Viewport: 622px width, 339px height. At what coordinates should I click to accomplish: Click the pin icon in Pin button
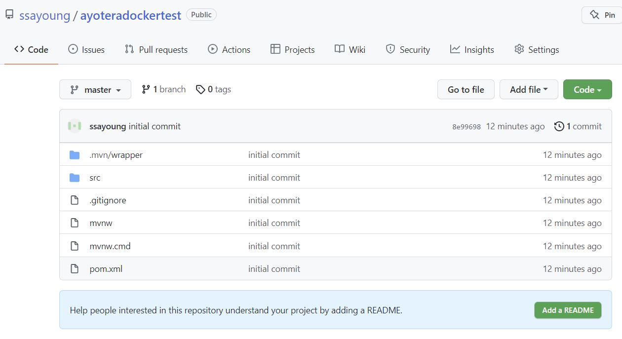(595, 15)
